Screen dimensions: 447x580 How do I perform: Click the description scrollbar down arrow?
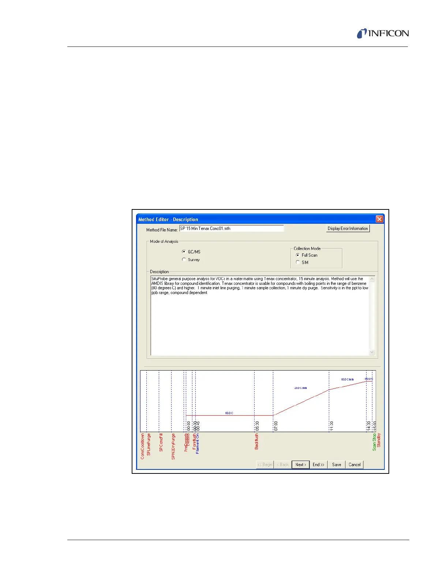[372, 352]
